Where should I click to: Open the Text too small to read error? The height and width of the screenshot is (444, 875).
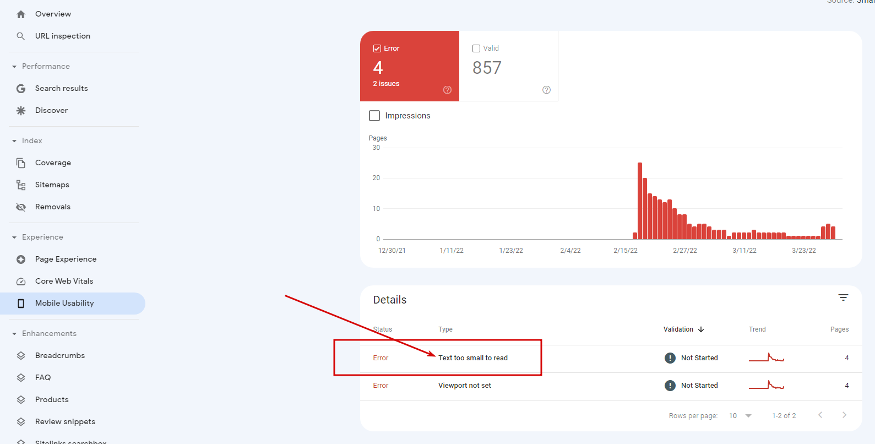point(472,358)
